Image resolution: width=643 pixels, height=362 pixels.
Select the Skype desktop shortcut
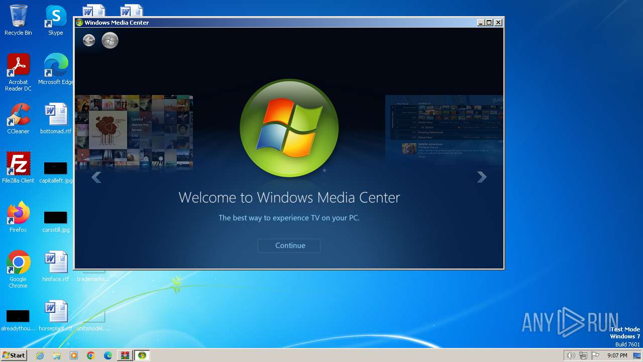click(56, 20)
